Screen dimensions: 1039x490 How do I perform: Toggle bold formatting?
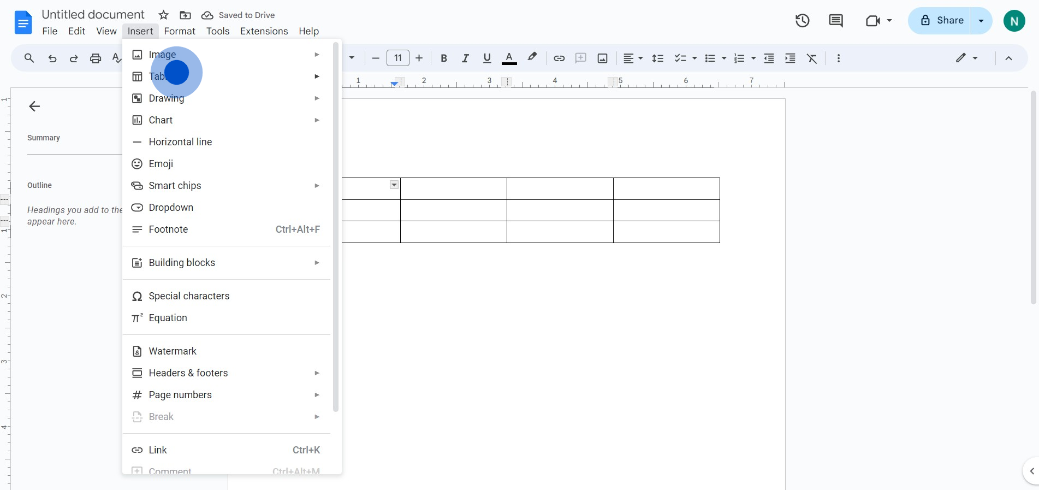[444, 58]
